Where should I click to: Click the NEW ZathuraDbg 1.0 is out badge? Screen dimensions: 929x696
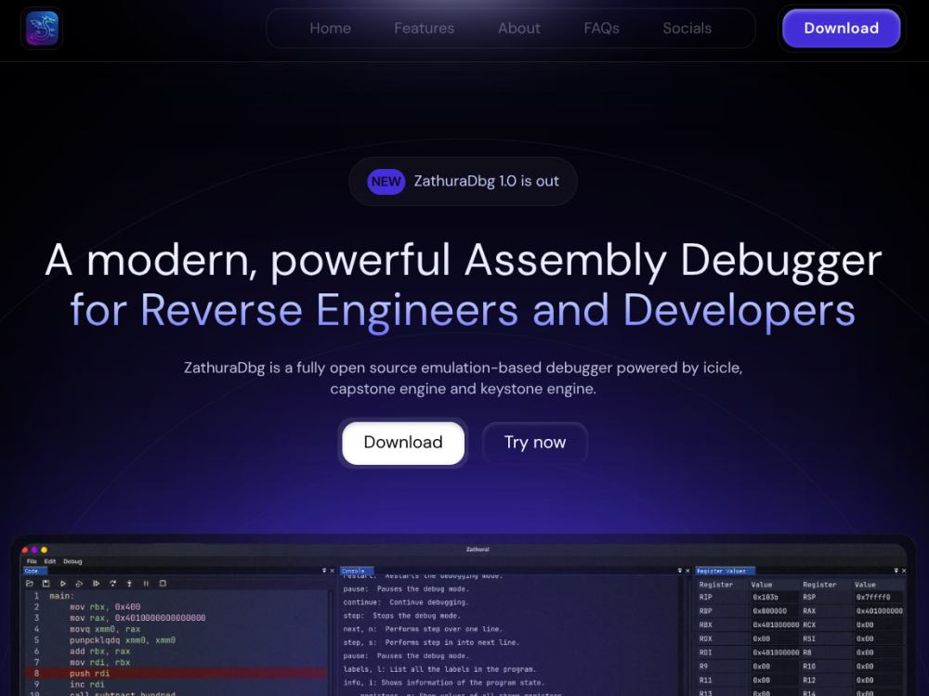[463, 181]
